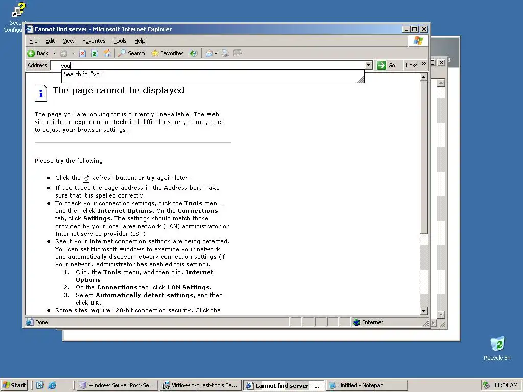Click the Done status bar page icon

29,322
